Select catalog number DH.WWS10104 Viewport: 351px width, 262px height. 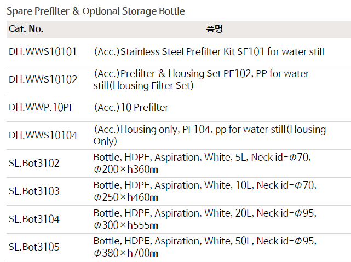coord(43,135)
